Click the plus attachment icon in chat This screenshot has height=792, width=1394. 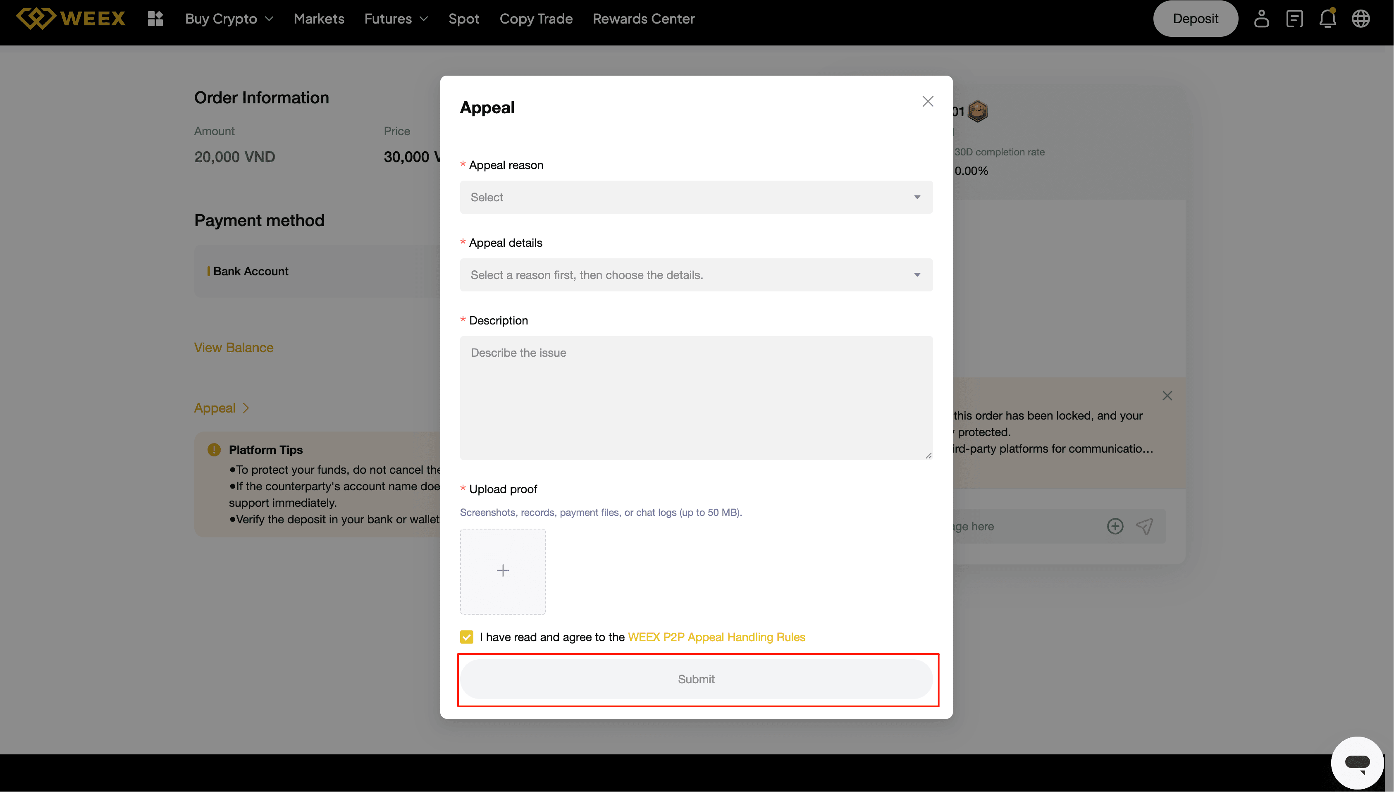click(x=1115, y=526)
